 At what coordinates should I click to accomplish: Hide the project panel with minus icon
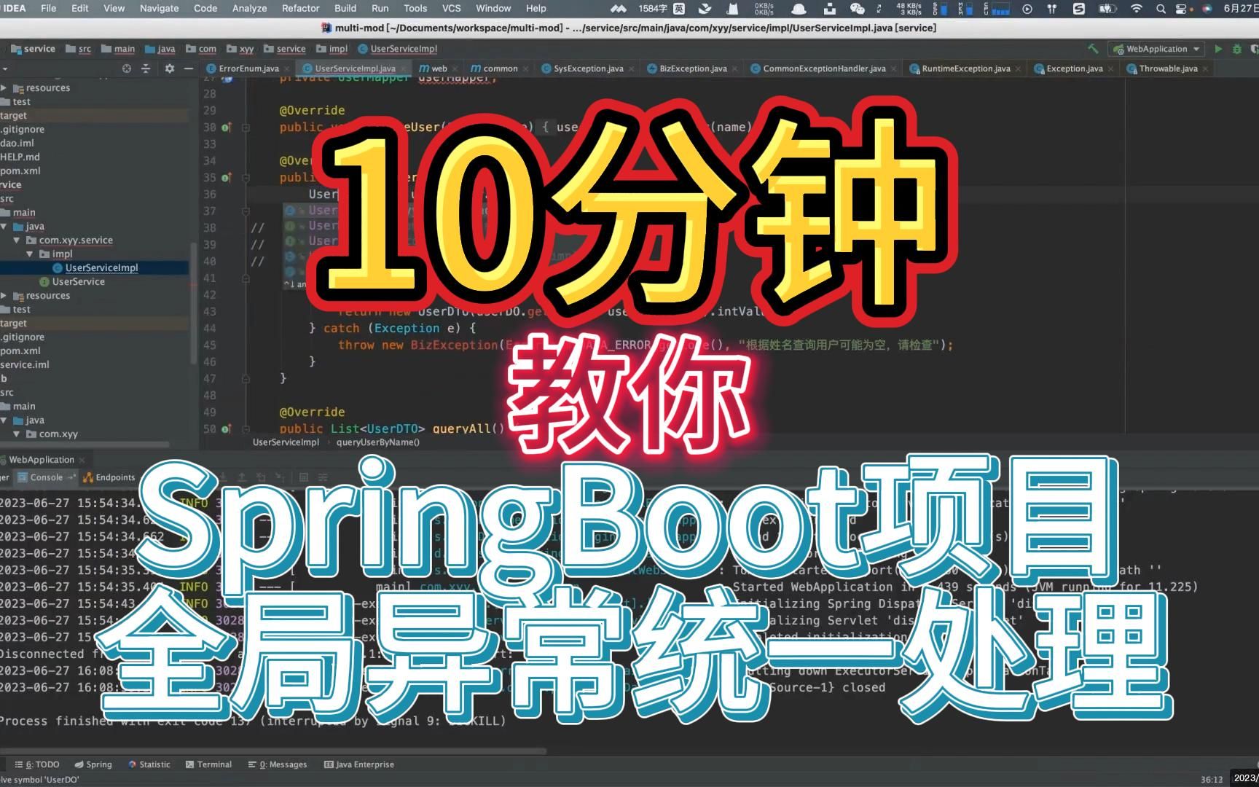click(189, 68)
